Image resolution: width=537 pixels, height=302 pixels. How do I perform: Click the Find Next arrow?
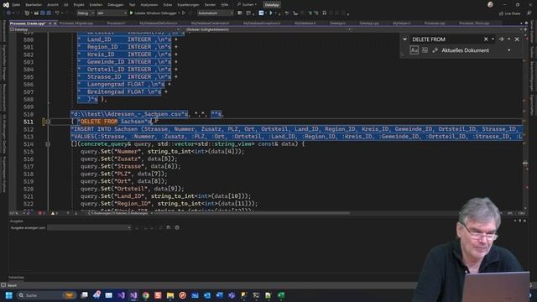pos(501,39)
